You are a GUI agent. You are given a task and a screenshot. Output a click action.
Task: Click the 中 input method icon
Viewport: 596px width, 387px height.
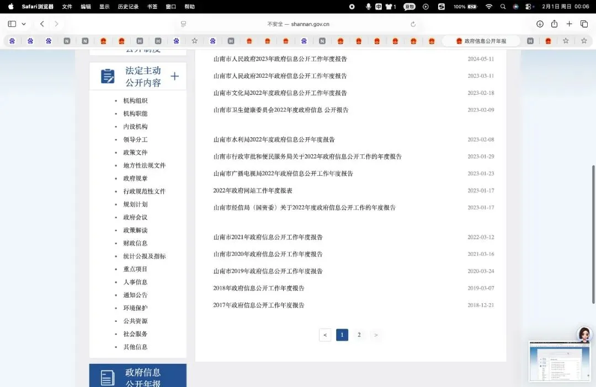click(379, 7)
